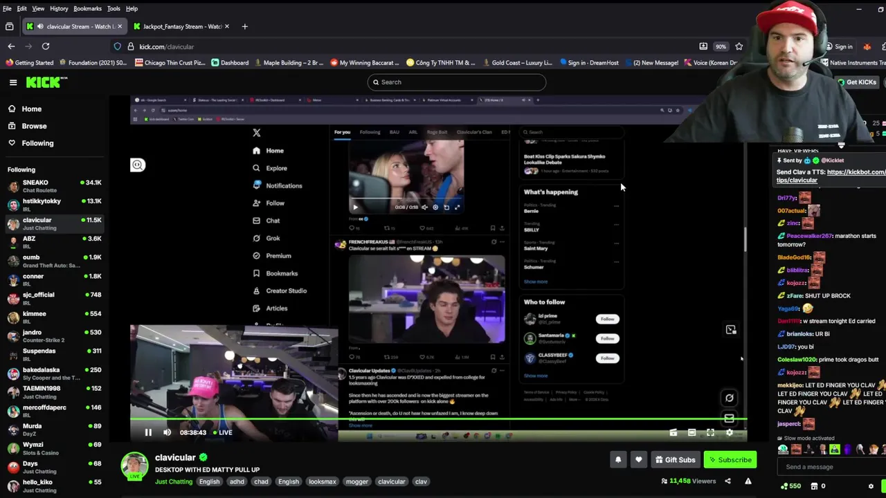Open hstikkytokky channel in sidebar
The width and height of the screenshot is (886, 498).
[54, 205]
